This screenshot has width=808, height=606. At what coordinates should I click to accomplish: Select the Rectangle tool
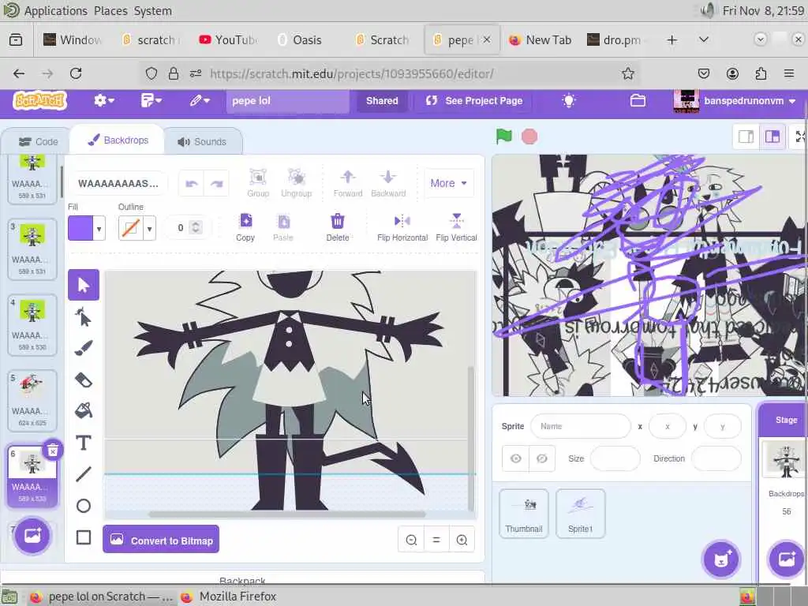tap(84, 537)
